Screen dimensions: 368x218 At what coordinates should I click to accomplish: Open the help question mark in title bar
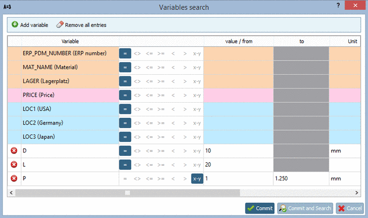click(338, 5)
